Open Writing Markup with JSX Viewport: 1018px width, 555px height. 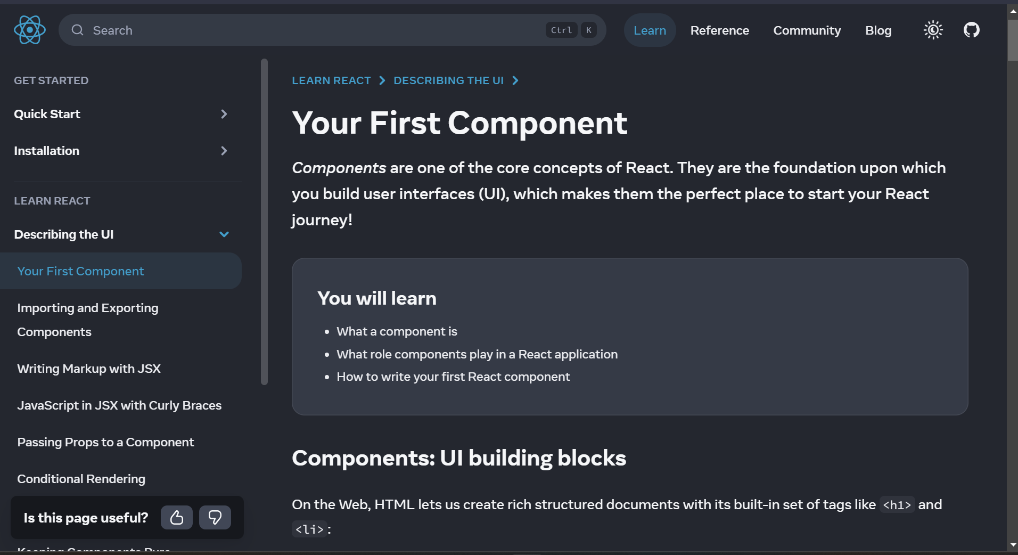pyautogui.click(x=88, y=368)
